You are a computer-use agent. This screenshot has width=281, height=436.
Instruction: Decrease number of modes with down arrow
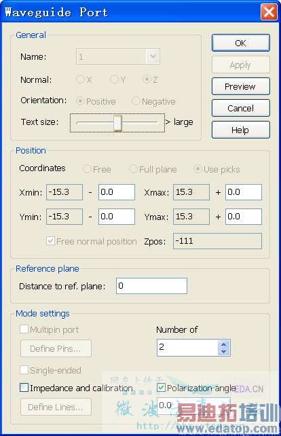(224, 352)
